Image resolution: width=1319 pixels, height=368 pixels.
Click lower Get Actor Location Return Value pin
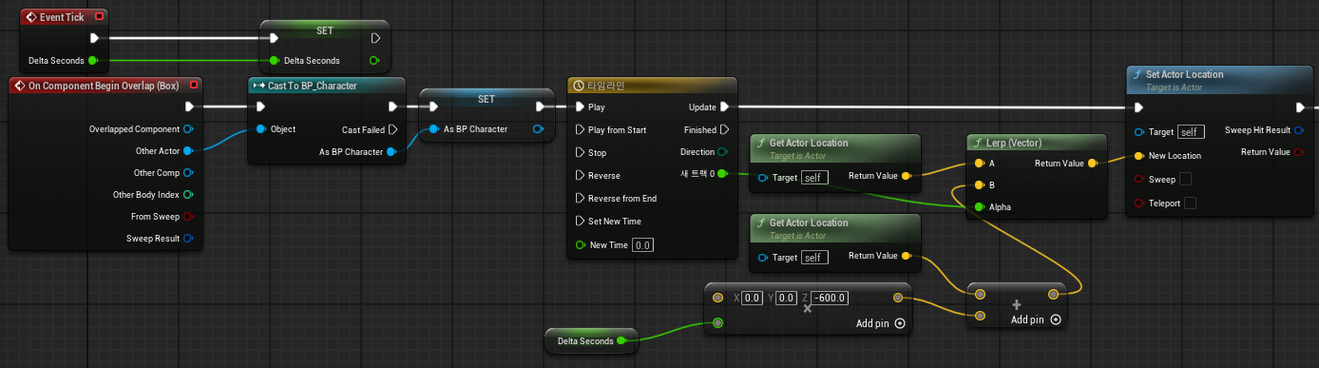click(907, 256)
